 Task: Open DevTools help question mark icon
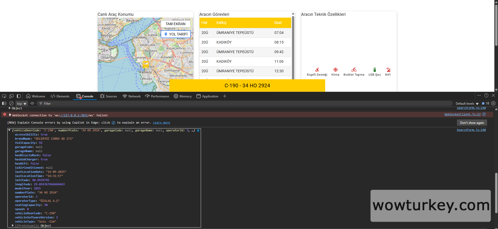[x=486, y=96]
